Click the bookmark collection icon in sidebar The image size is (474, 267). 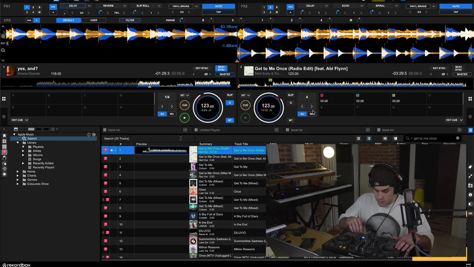pos(4,136)
